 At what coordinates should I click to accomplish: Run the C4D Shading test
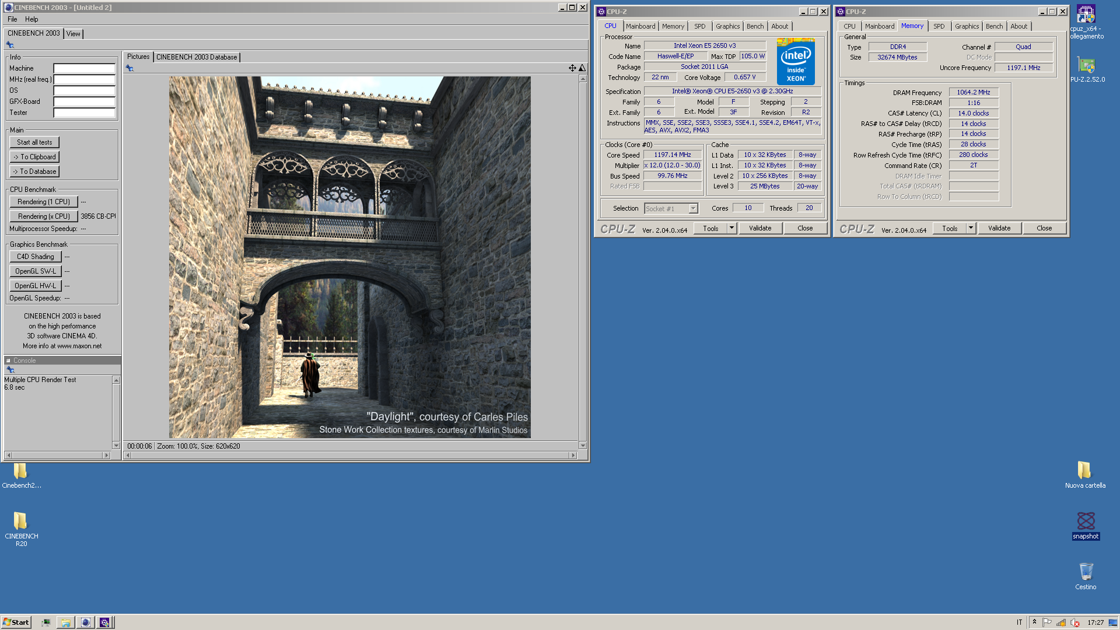pos(36,257)
